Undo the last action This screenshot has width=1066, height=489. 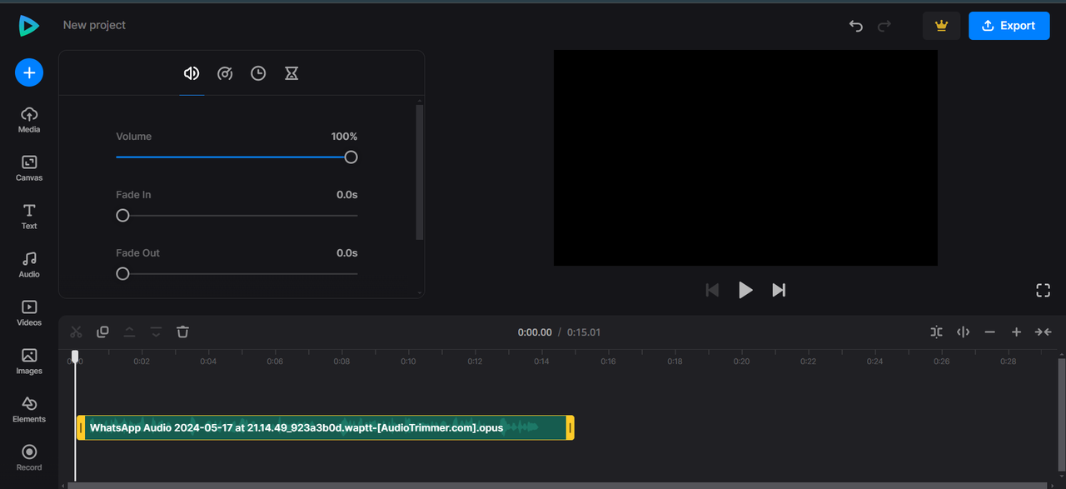855,26
